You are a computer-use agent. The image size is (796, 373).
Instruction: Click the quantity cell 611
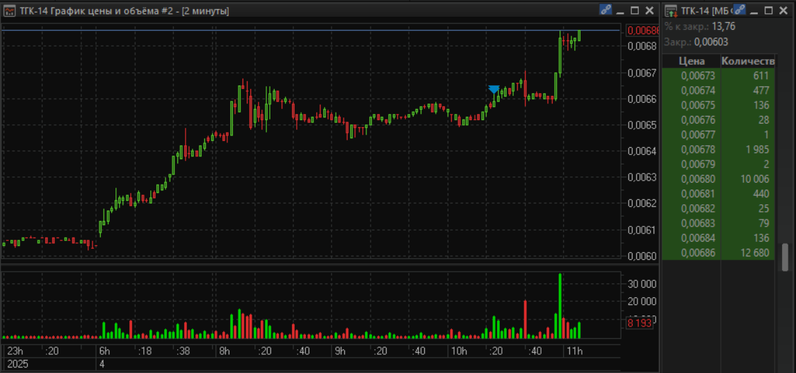point(748,76)
